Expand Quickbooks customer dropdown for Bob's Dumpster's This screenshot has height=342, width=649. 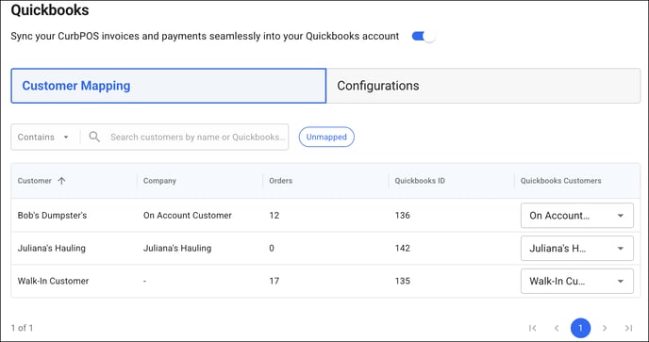tap(577, 216)
